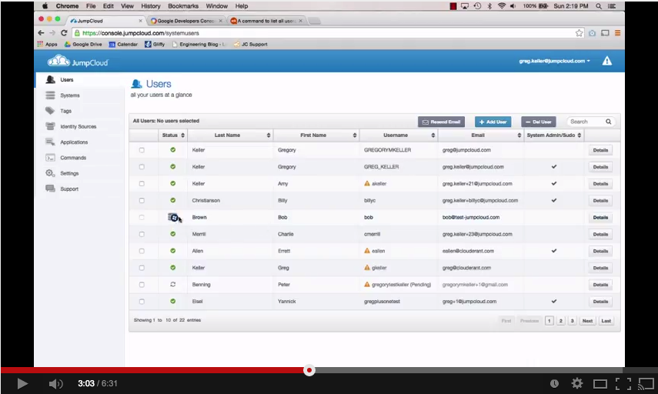Open Commands in the sidebar

[73, 157]
